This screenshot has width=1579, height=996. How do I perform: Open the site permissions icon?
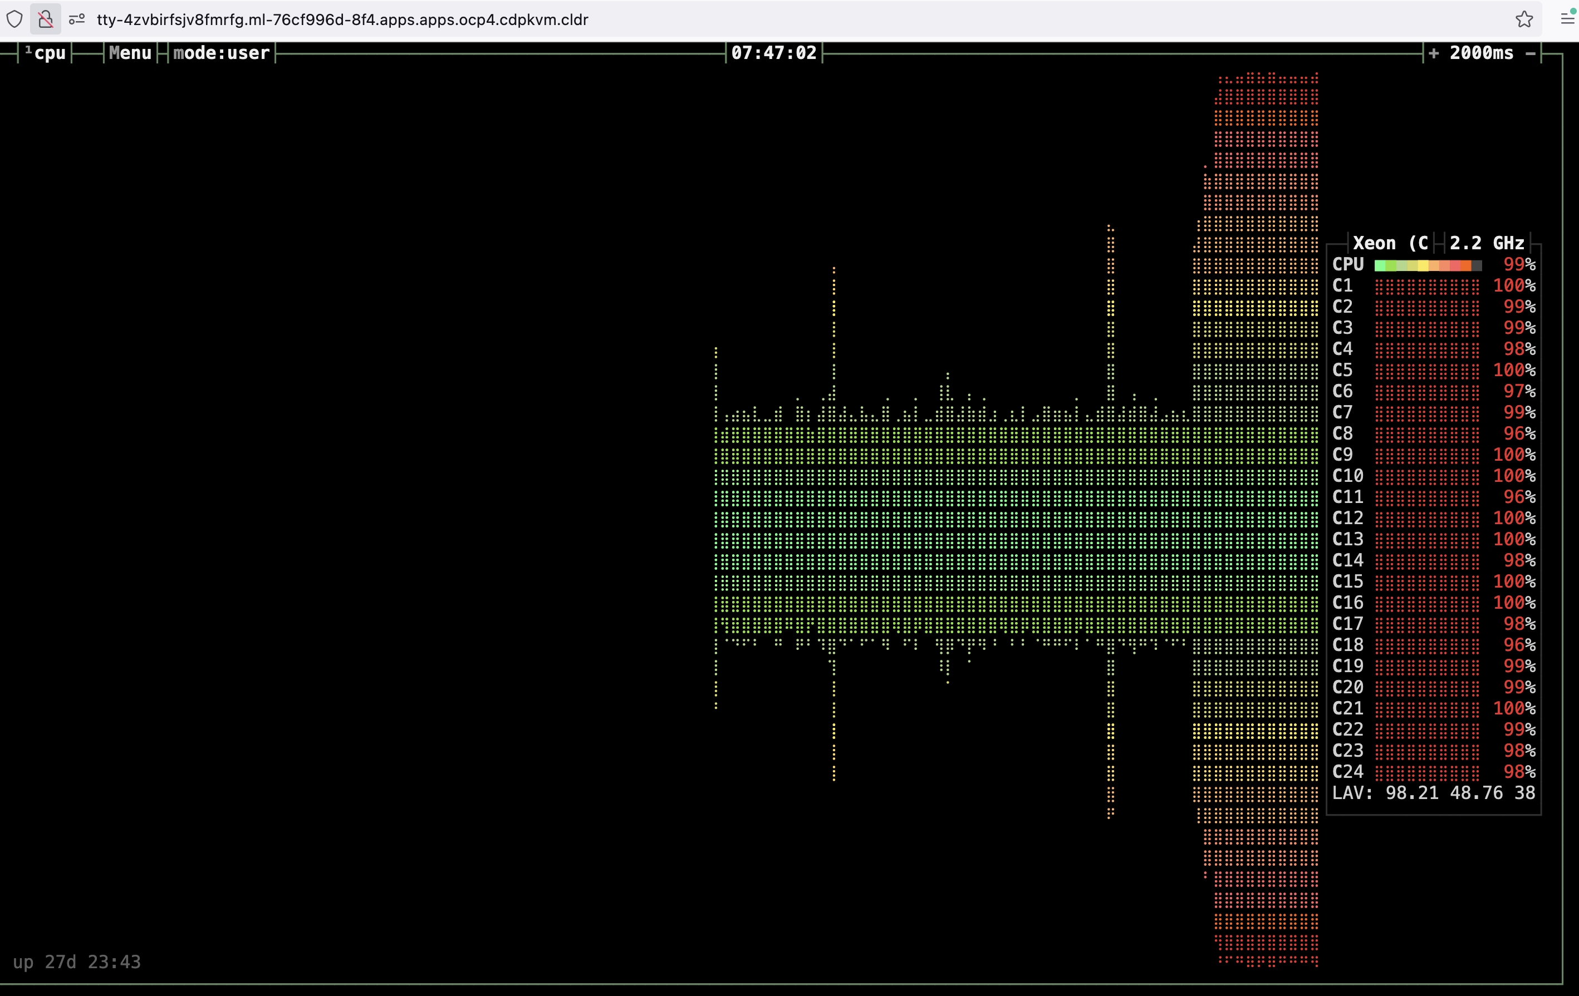tap(77, 19)
